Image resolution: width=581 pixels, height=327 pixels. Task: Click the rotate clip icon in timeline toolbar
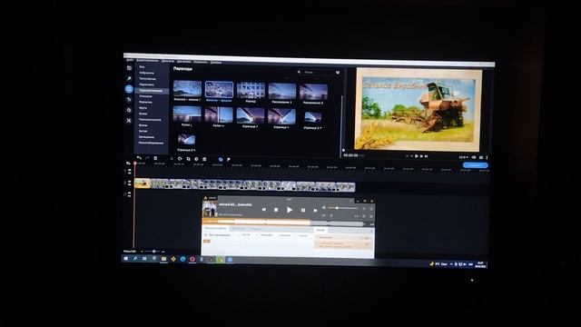point(180,159)
